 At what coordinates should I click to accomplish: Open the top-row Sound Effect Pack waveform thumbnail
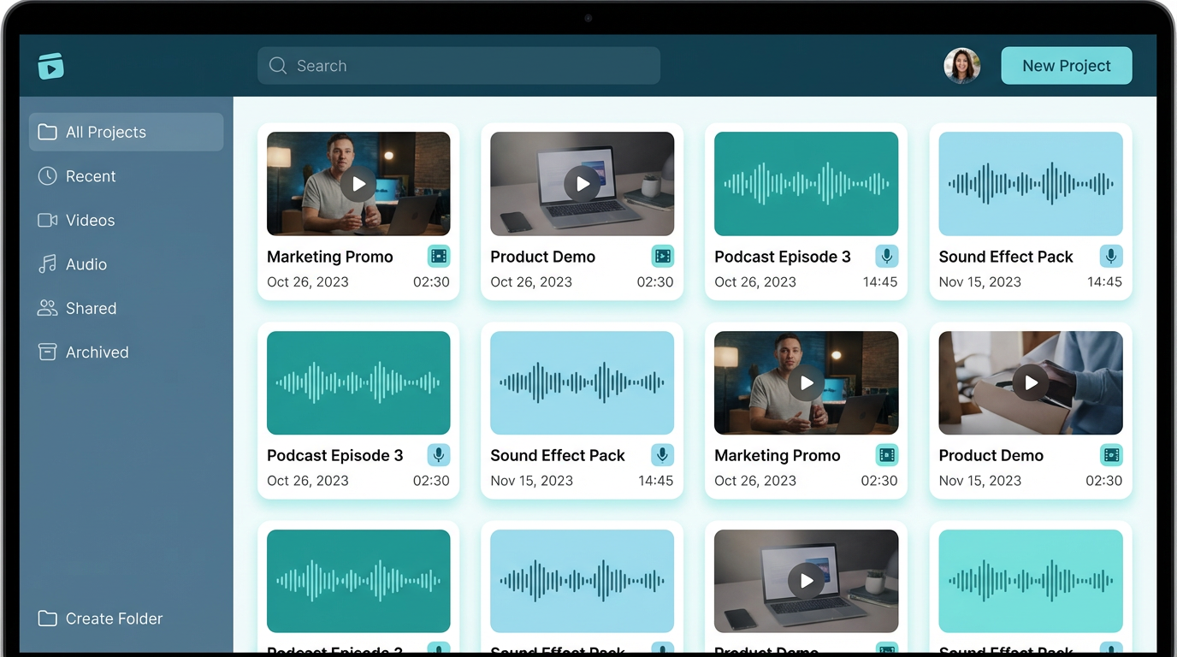click(1031, 184)
